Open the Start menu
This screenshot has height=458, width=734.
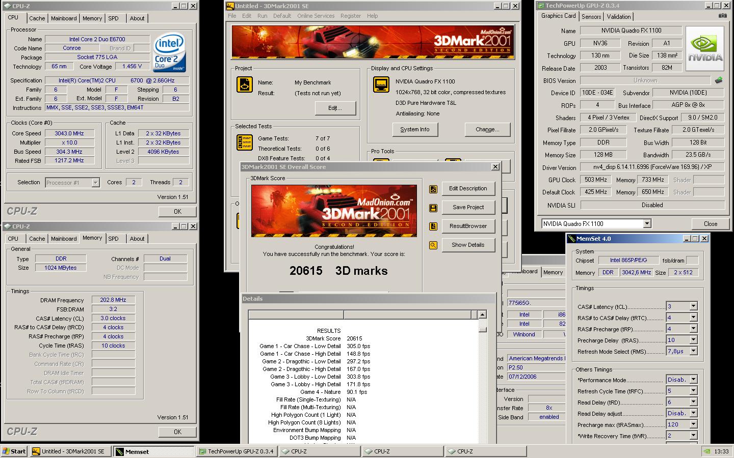[x=14, y=451]
